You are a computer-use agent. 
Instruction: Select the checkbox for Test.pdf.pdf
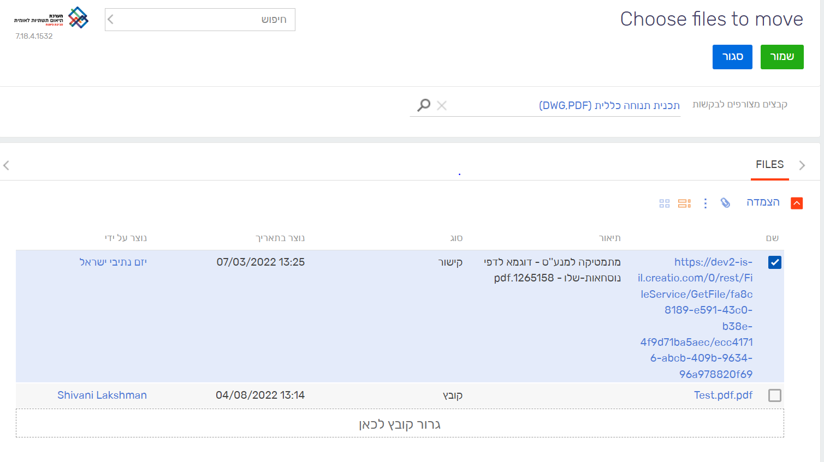774,395
